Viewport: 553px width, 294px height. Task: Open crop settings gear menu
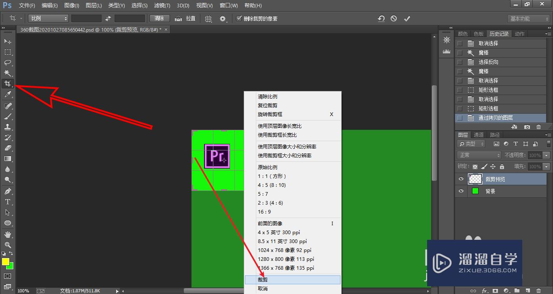coord(223,19)
